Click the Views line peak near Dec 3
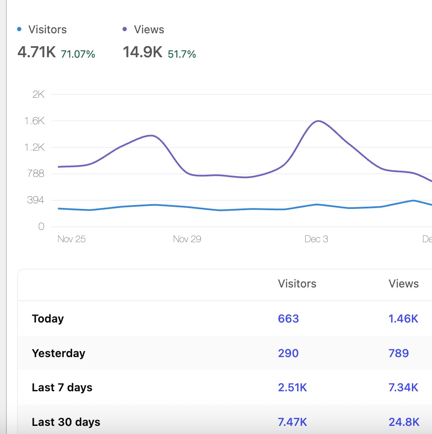Image resolution: width=432 pixels, height=434 pixels. point(318,121)
